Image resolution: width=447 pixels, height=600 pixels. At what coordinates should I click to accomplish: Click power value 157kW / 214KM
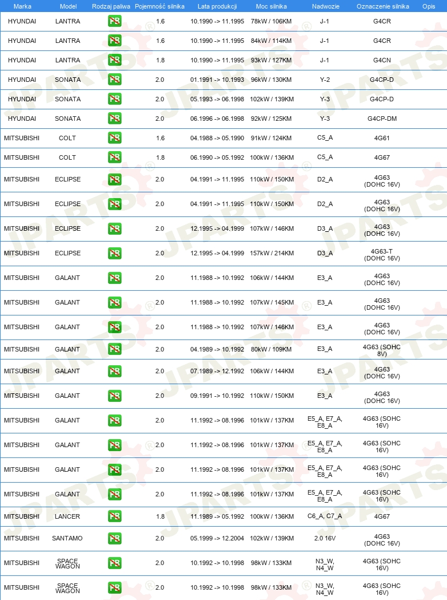click(x=272, y=253)
